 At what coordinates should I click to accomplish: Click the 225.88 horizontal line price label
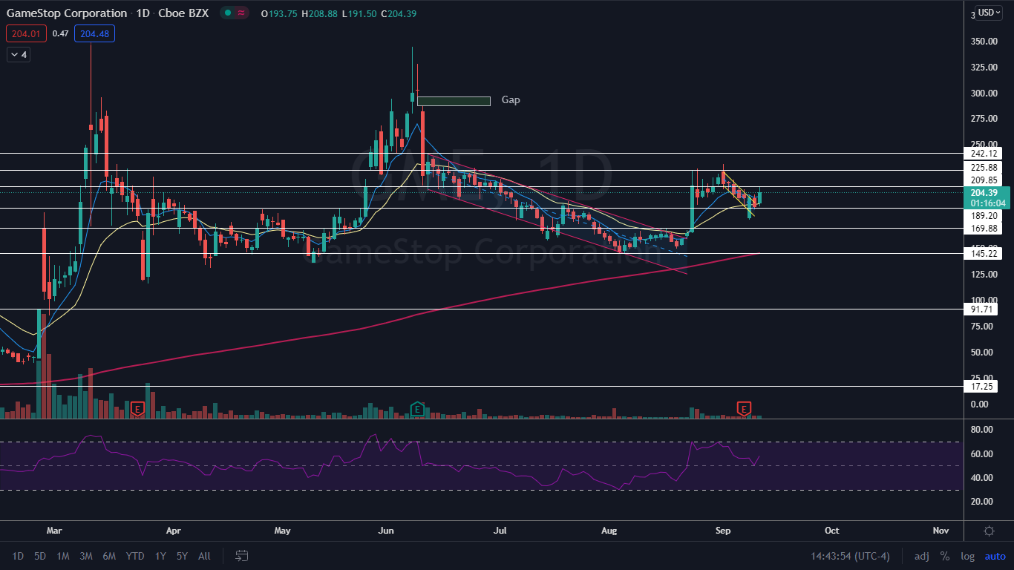point(983,167)
